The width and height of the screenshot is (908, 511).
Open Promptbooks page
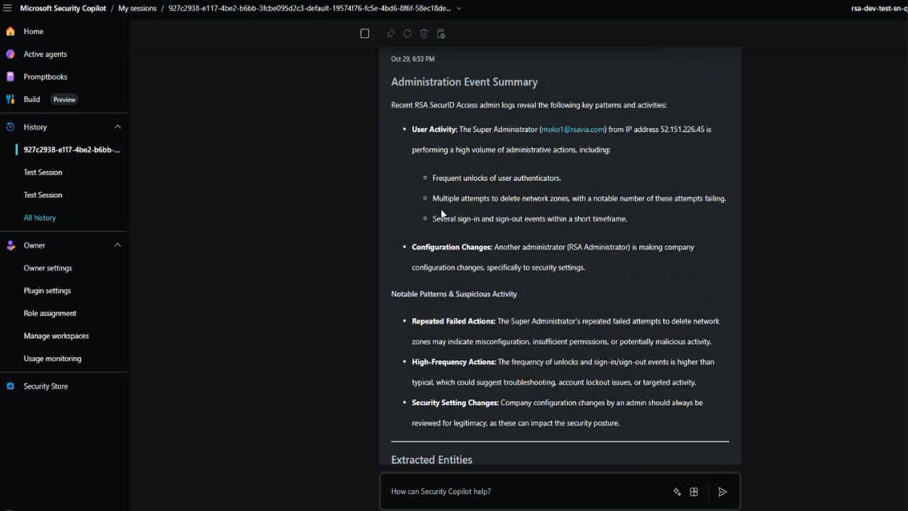[x=45, y=77]
